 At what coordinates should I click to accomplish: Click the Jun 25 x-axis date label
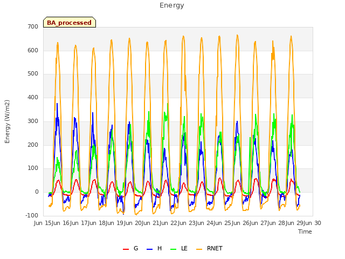222,223
